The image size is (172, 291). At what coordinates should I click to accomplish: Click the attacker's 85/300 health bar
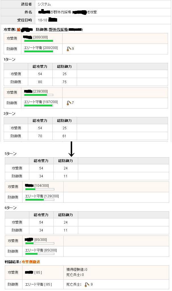pyautogui.click(x=40, y=243)
